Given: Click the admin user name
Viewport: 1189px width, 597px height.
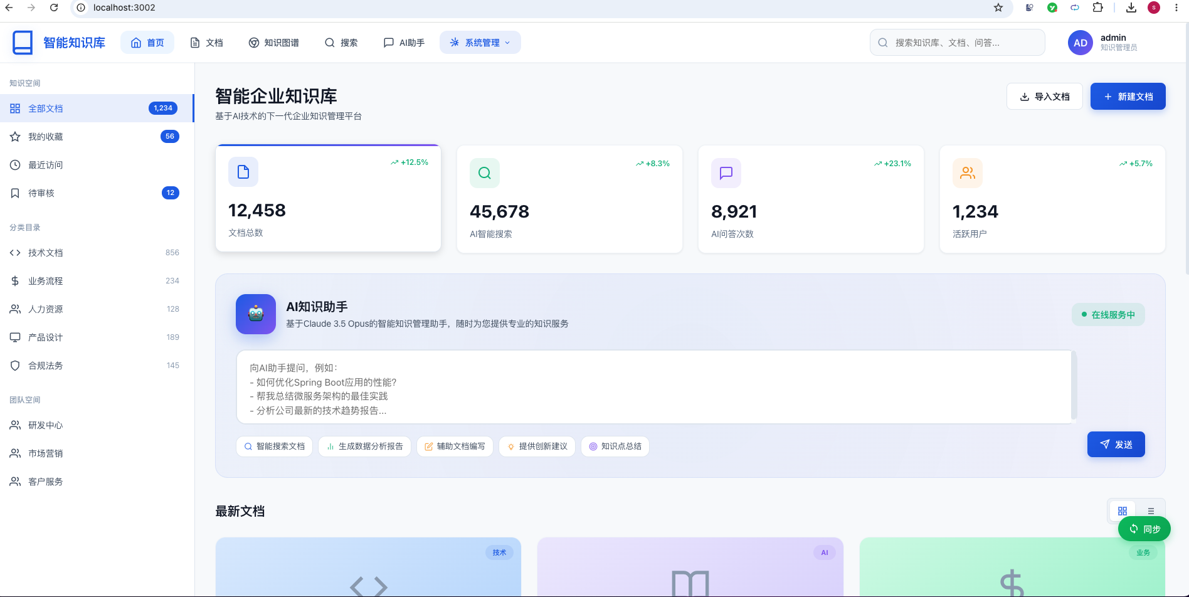Looking at the screenshot, I should 1113,38.
